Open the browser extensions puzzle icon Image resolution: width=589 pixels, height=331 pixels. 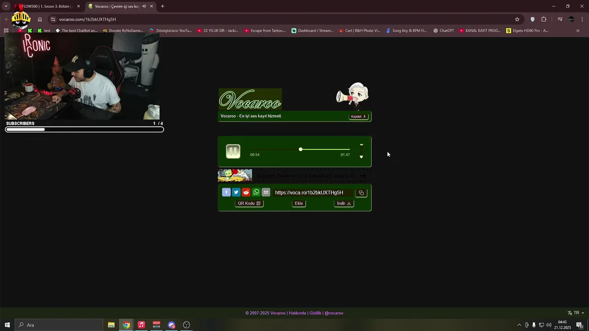(544, 19)
